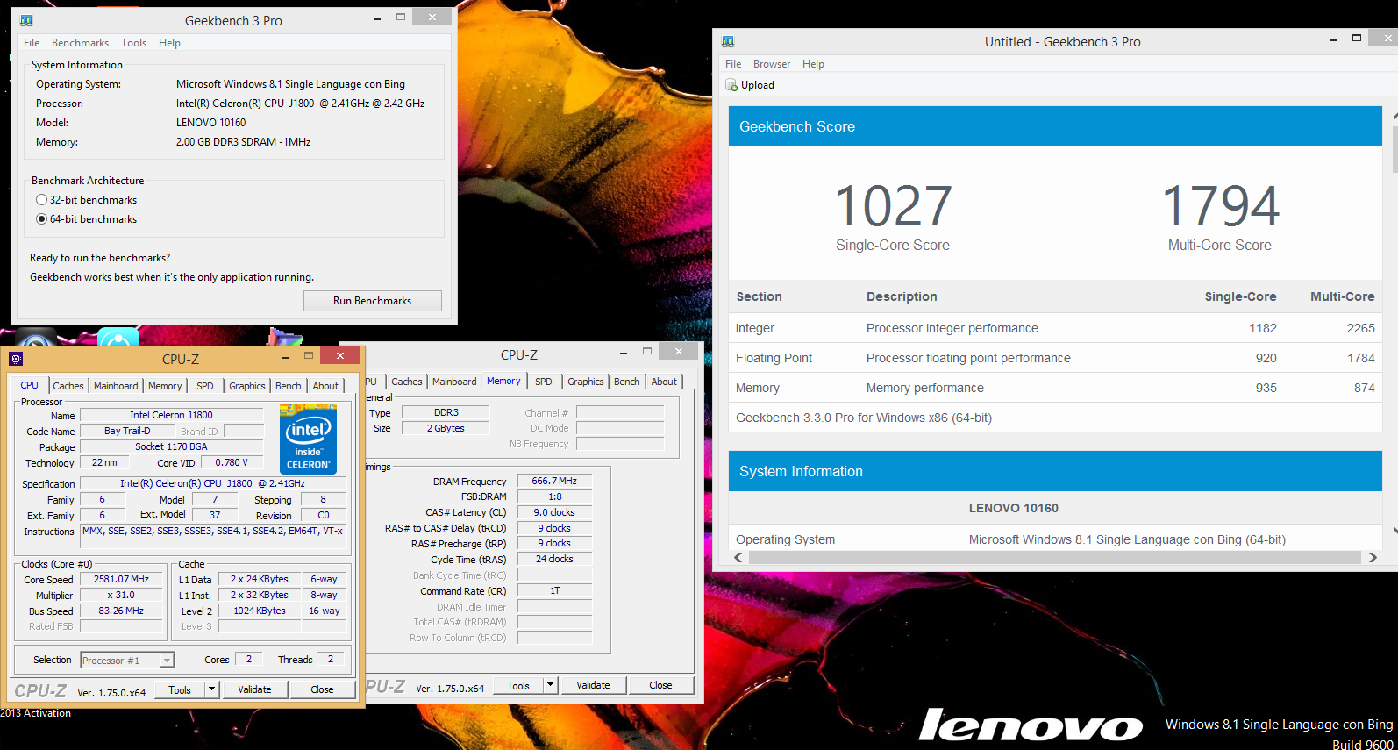Click Code Name field Bay Trail-D
1398x750 pixels.
pos(127,431)
